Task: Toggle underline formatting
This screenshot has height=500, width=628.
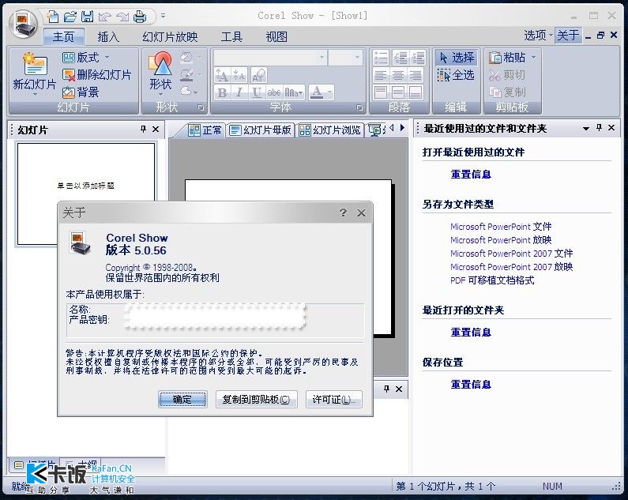Action: click(x=257, y=92)
